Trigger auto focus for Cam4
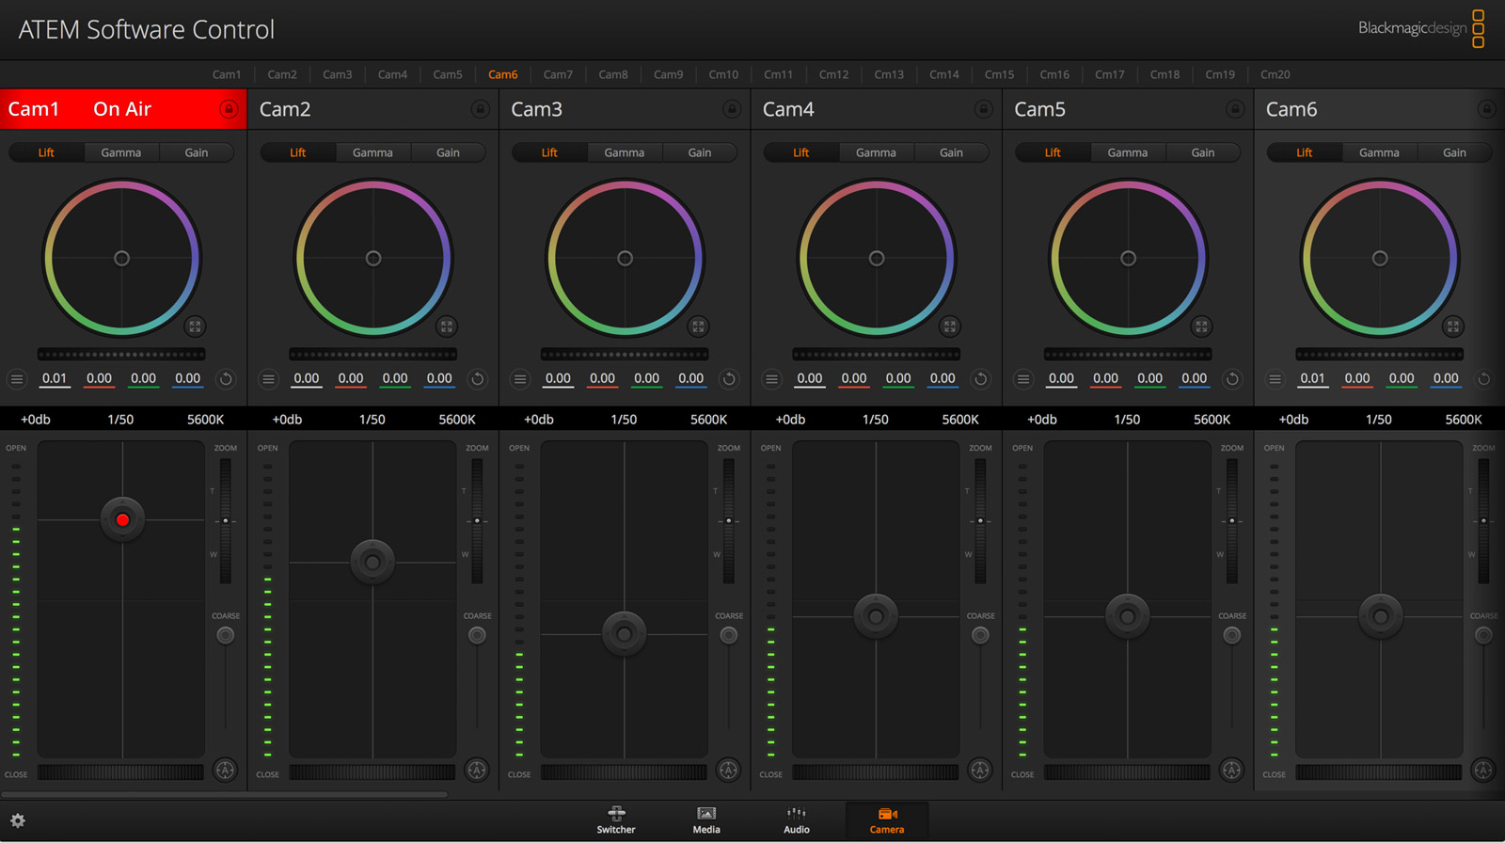This screenshot has width=1505, height=843. coord(980,770)
